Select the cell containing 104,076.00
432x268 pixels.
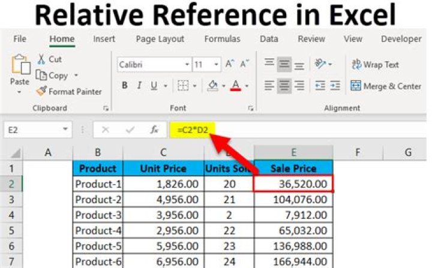tap(293, 200)
